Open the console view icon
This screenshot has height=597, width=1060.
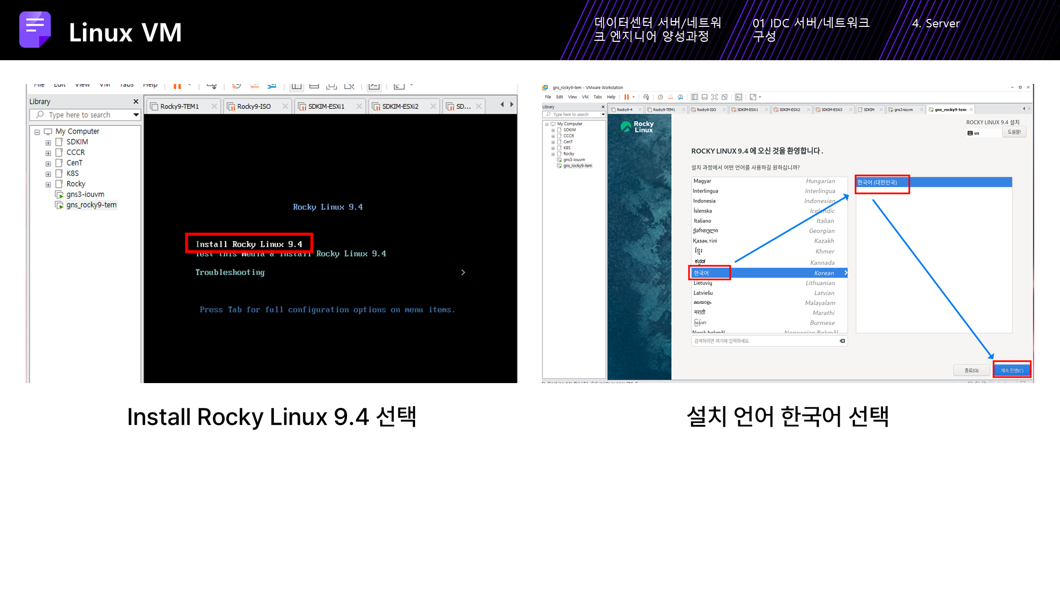[x=739, y=97]
